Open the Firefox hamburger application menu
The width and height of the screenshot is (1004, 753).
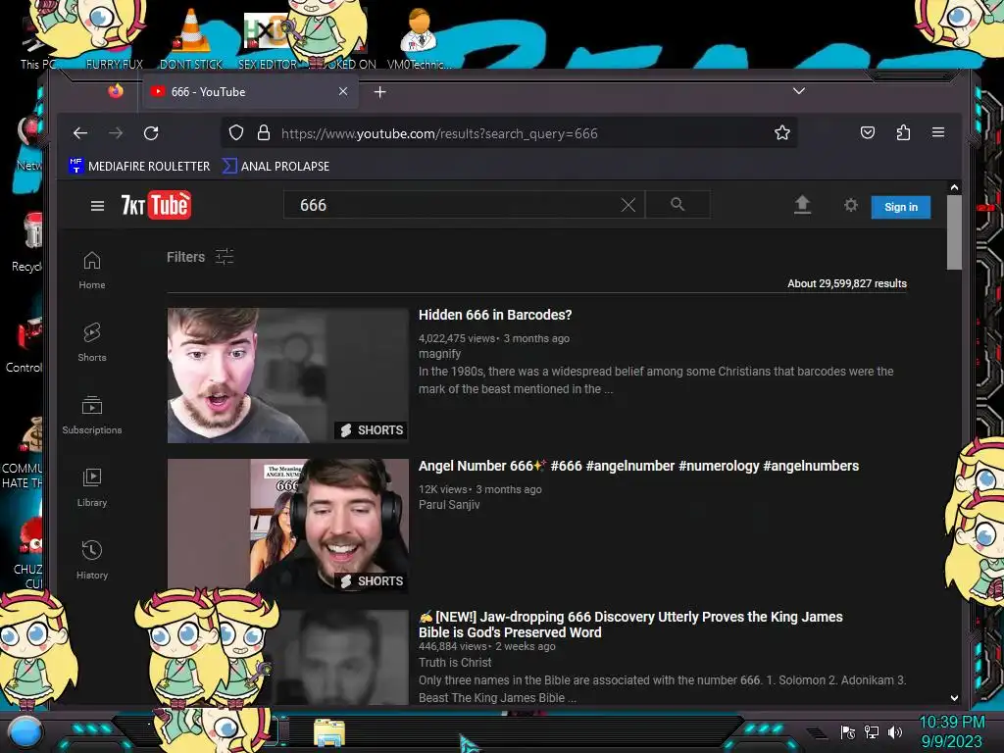point(938,132)
